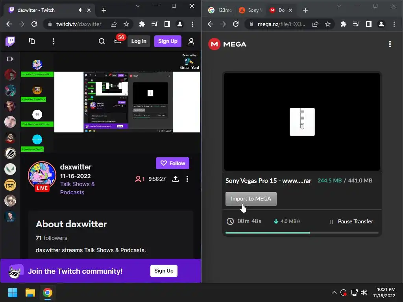Image resolution: width=403 pixels, height=302 pixels.
Task: Click Log In on Twitch
Action: pyautogui.click(x=139, y=41)
